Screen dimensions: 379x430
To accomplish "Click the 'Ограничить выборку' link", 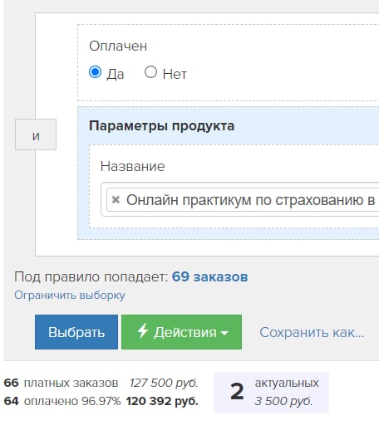I will 70,296.
